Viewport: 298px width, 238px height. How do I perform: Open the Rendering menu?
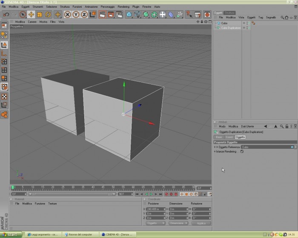[x=123, y=7]
